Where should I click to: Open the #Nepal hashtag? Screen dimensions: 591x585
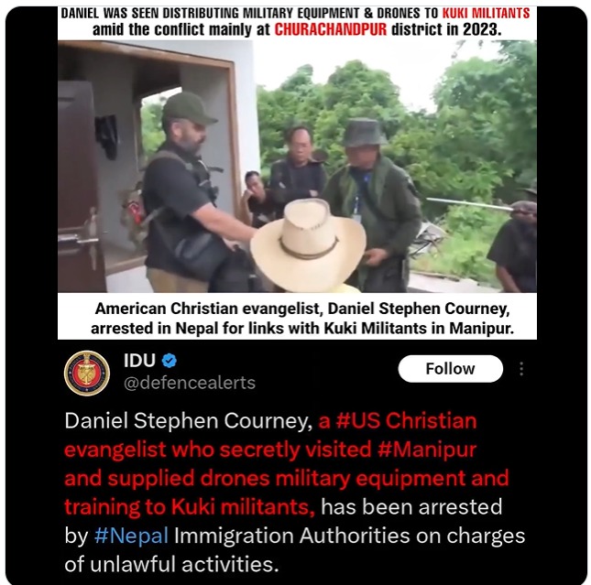tap(131, 536)
